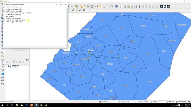The image size is (191, 107).
Task: Open the File menu in Notepad
Action: pos(4,7)
